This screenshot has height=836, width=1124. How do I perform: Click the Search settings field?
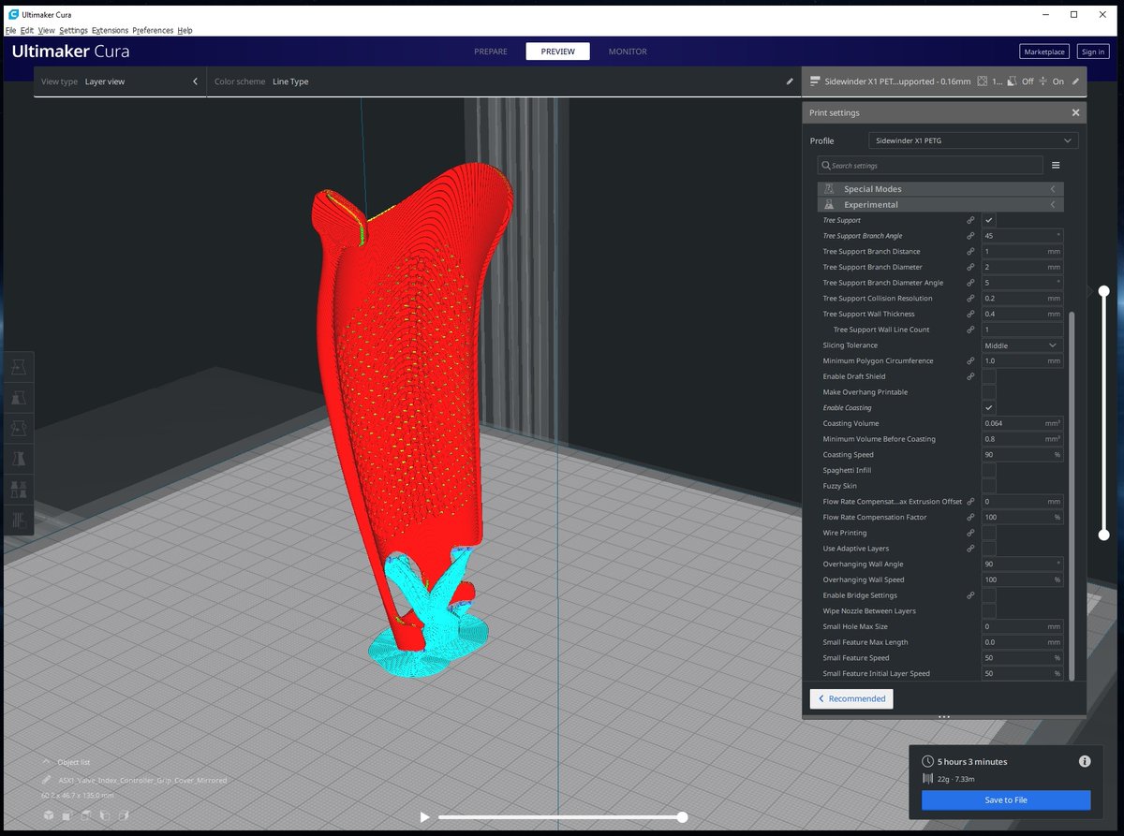(930, 165)
